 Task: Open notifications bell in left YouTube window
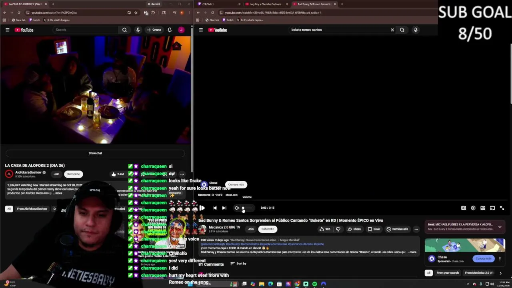tap(170, 30)
